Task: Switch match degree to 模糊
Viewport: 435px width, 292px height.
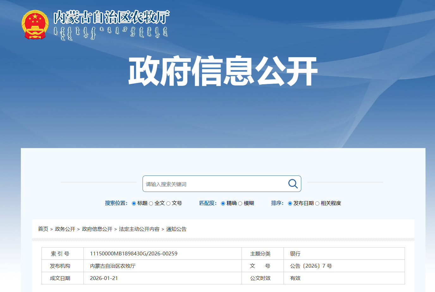Action: [240, 203]
